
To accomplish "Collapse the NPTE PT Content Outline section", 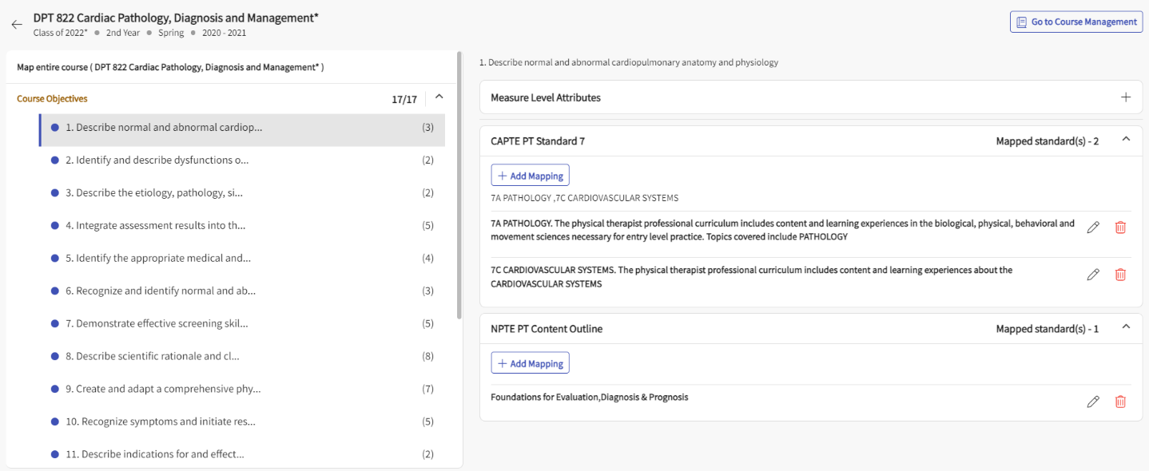I will coord(1126,327).
